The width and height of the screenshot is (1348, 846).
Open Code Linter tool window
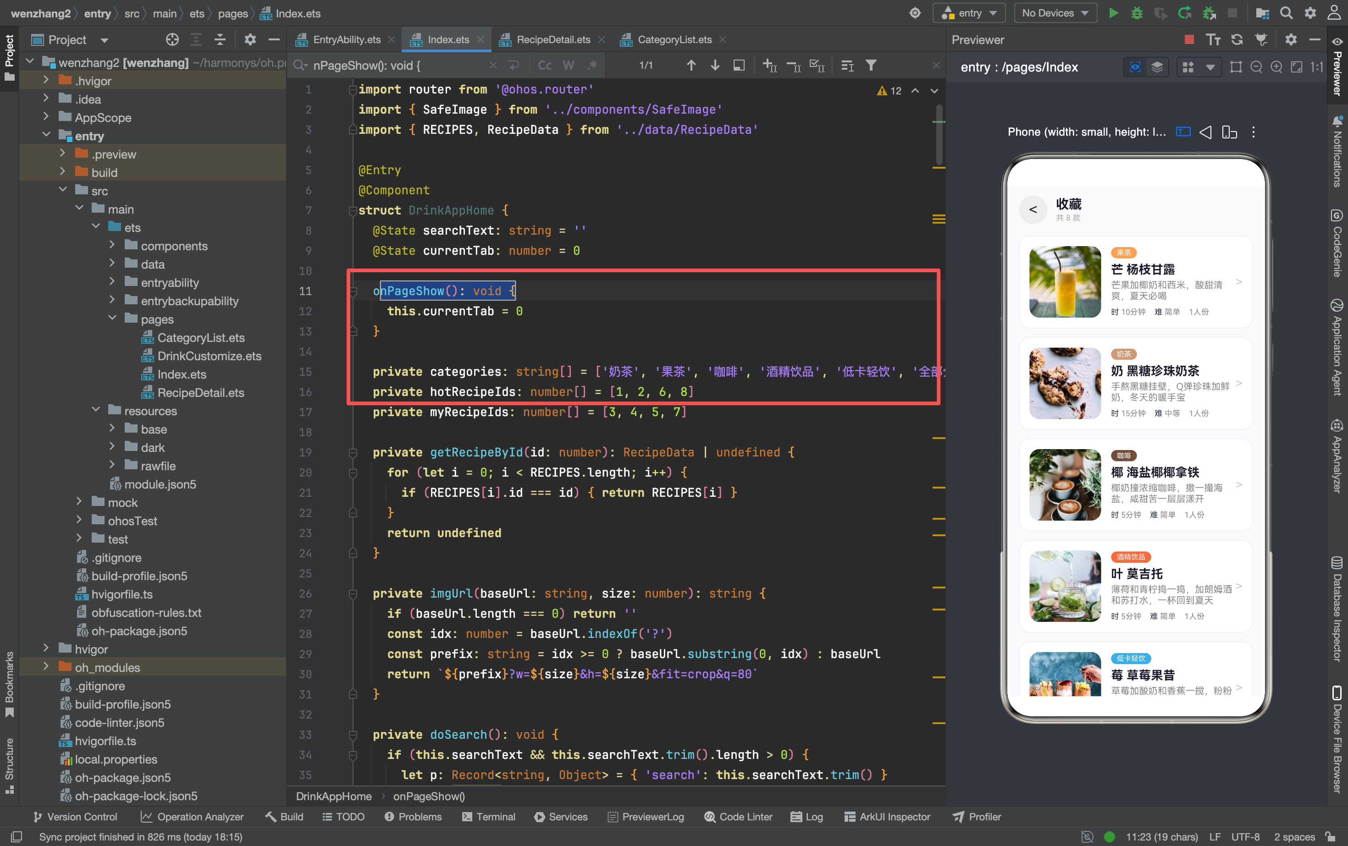(x=738, y=817)
